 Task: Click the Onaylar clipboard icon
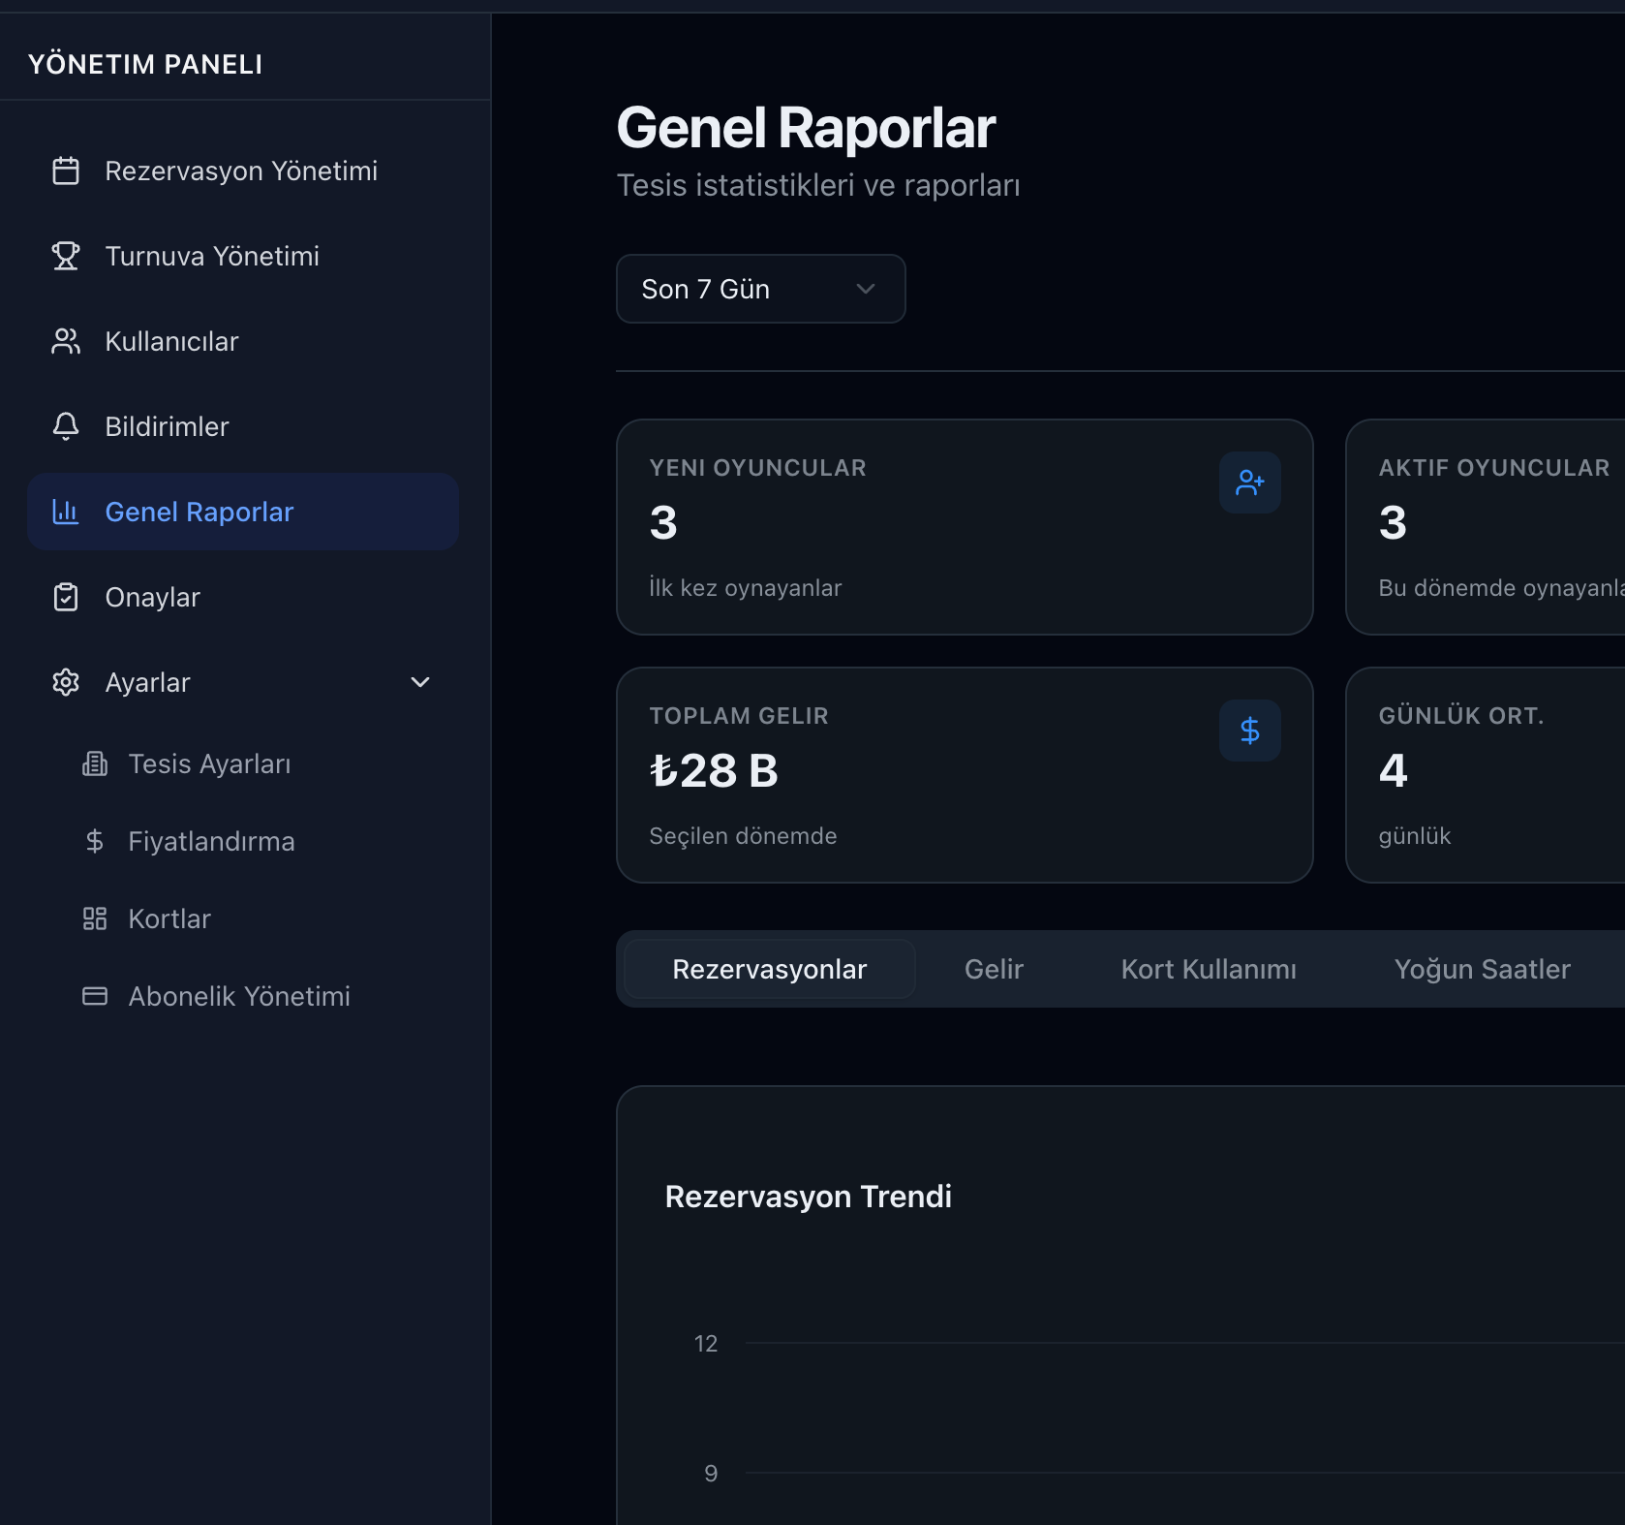pos(65,597)
